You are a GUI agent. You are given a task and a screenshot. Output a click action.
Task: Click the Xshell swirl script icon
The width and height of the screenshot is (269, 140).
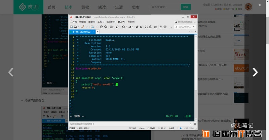137,27
